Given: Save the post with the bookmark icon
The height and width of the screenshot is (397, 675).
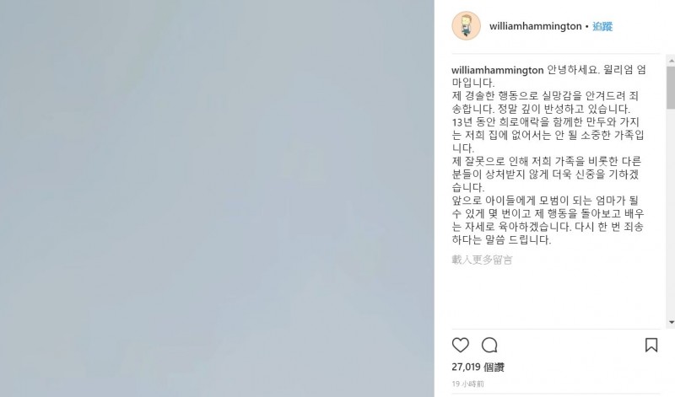Looking at the screenshot, I should coord(651,345).
